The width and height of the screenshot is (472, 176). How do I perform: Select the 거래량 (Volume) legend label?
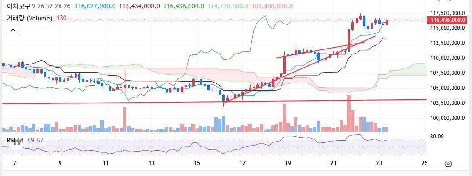coord(30,18)
